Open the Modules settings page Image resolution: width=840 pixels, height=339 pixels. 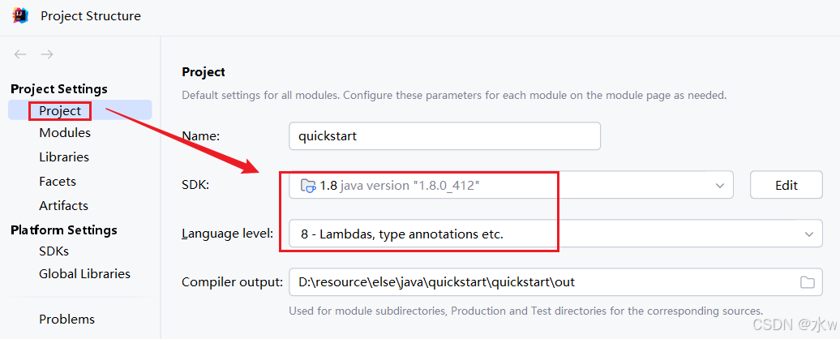[65, 132]
